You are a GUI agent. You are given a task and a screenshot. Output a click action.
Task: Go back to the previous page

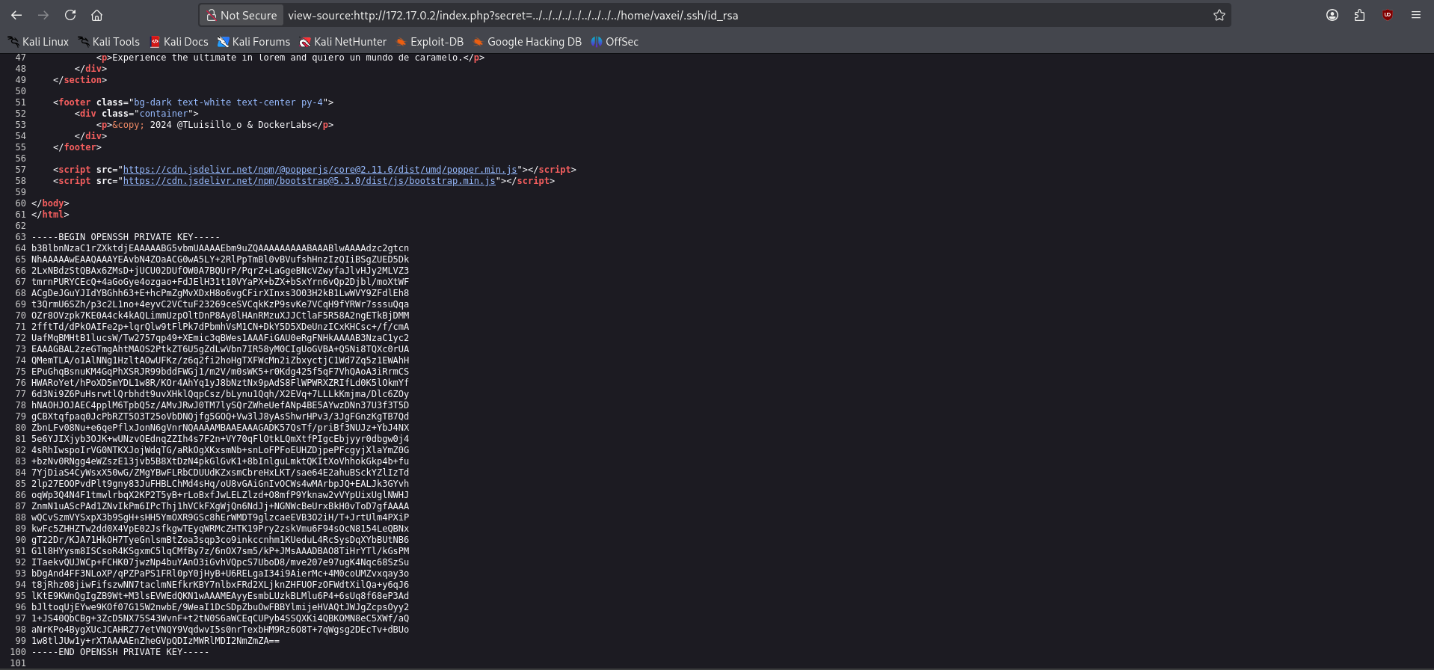coord(16,15)
